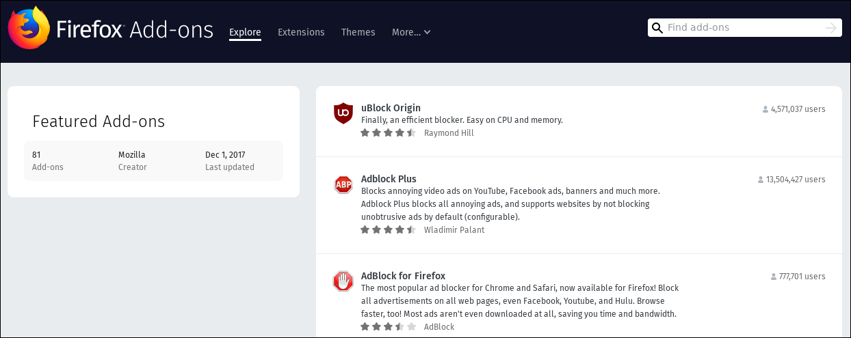Click the author name AdBlock

[x=439, y=327]
